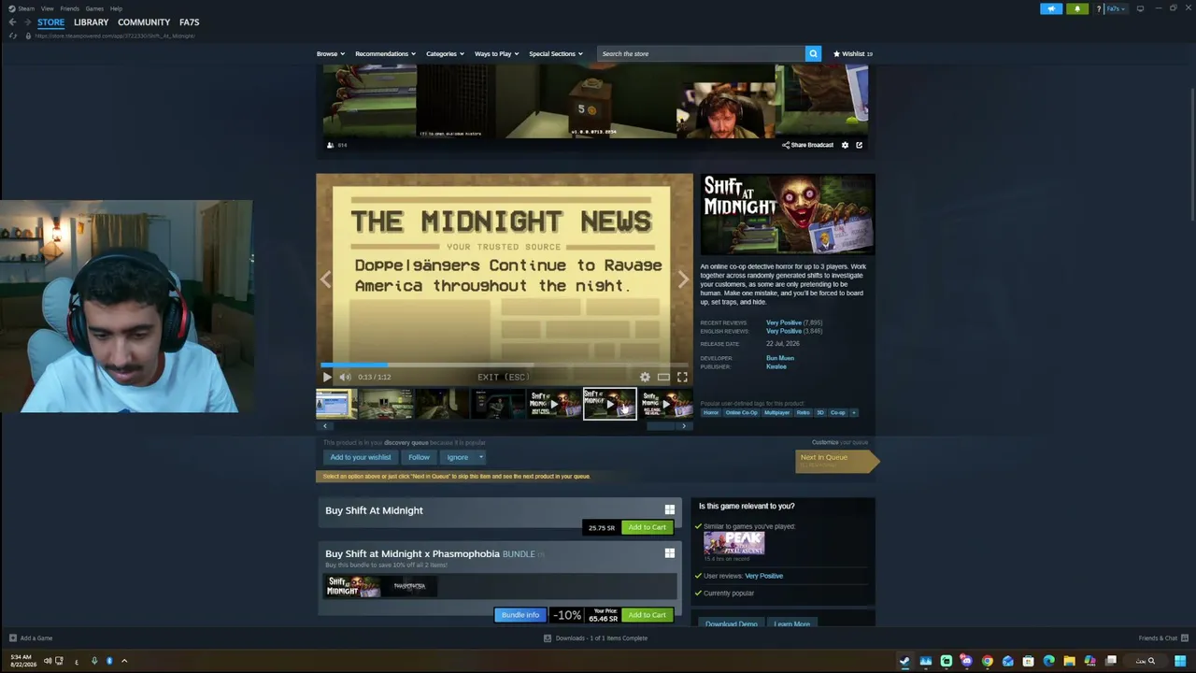1196x673 pixels.
Task: Mute the trailer volume
Action: tap(345, 377)
